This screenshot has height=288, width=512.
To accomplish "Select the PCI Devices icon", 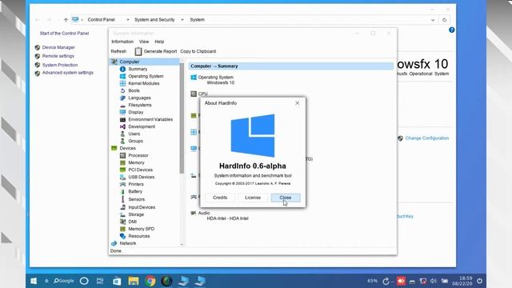I will pyautogui.click(x=122, y=170).
